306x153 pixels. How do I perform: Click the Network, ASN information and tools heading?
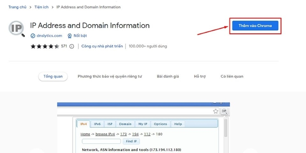pyautogui.click(x=132, y=150)
